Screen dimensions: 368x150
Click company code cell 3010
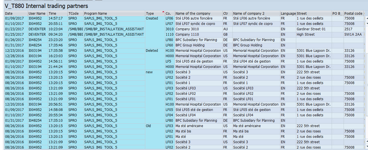tap(170, 29)
